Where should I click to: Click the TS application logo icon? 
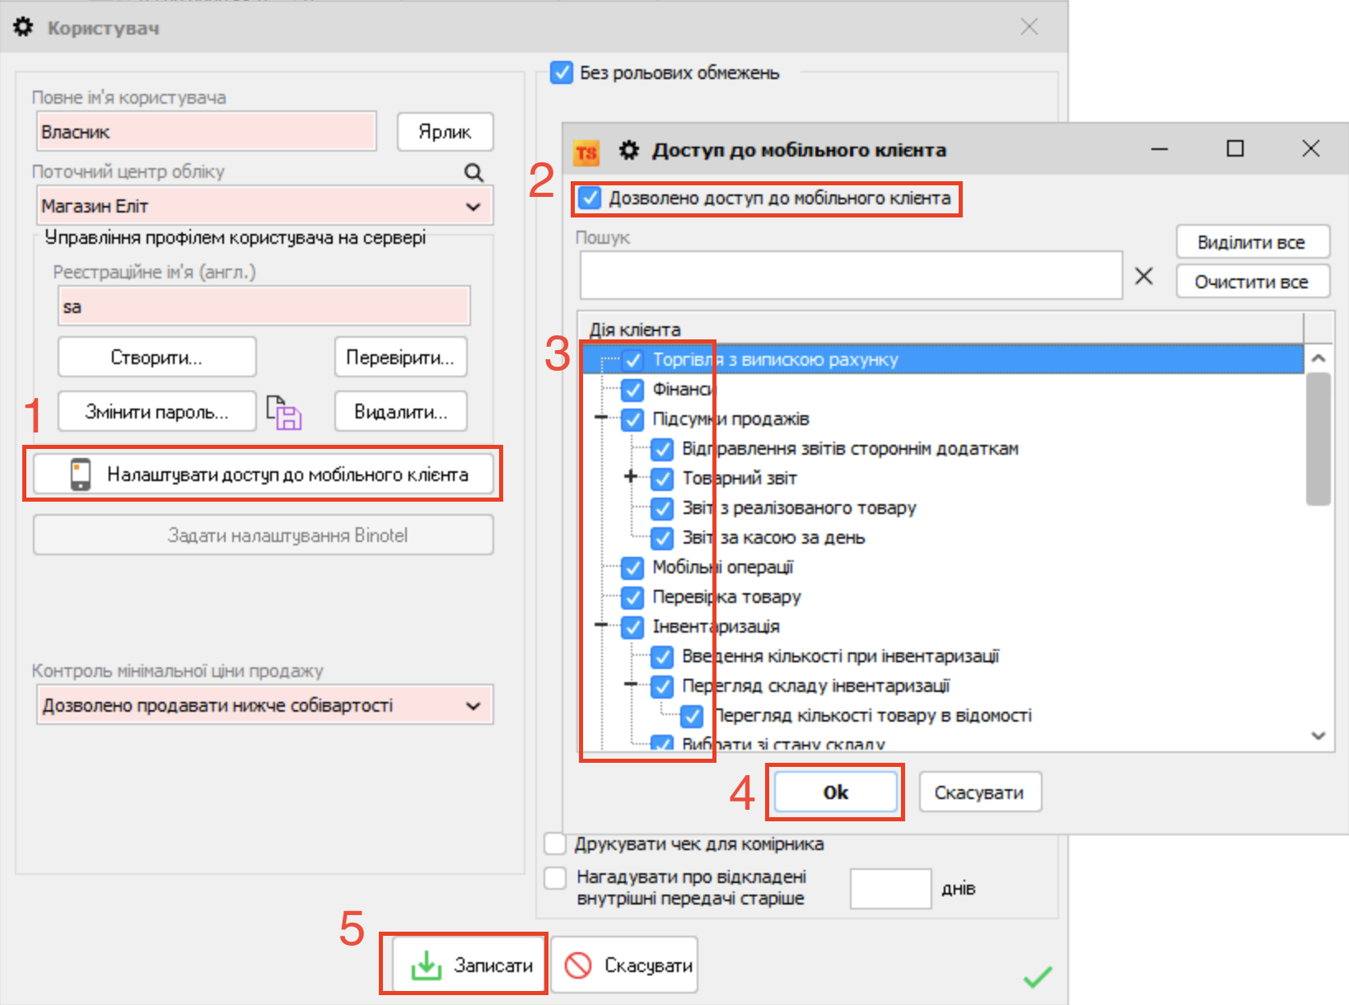[x=586, y=152]
